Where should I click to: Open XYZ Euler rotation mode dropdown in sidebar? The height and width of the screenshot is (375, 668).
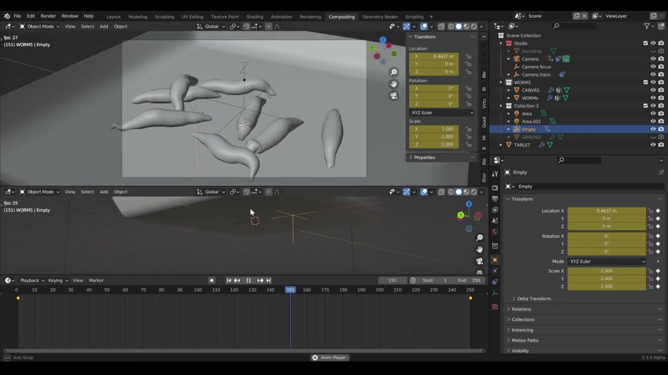point(442,113)
